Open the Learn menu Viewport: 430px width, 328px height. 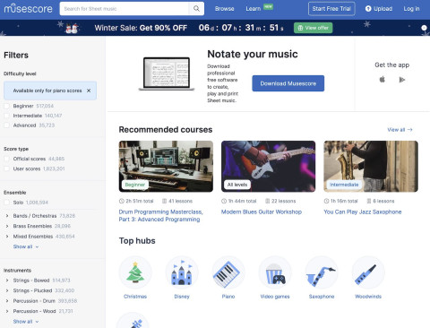coord(254,9)
